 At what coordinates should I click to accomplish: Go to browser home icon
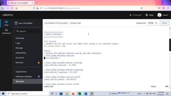click(17, 8)
